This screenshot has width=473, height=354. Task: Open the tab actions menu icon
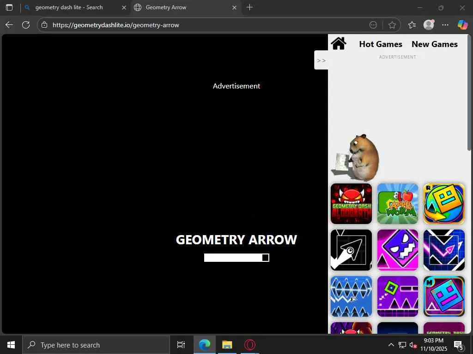click(x=9, y=7)
